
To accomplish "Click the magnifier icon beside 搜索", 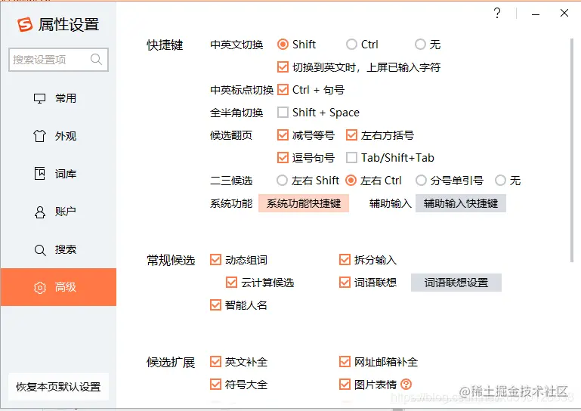I will [x=40, y=250].
